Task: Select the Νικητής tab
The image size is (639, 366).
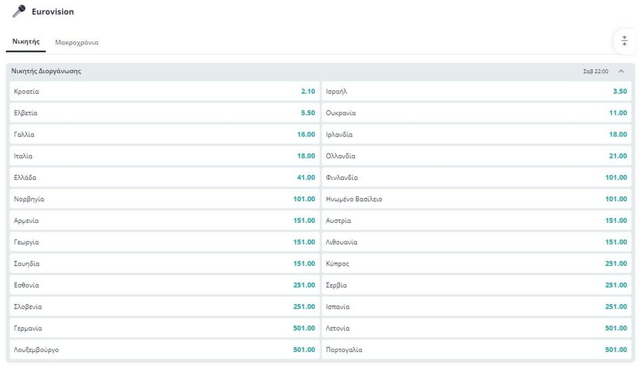Action: pyautogui.click(x=26, y=41)
